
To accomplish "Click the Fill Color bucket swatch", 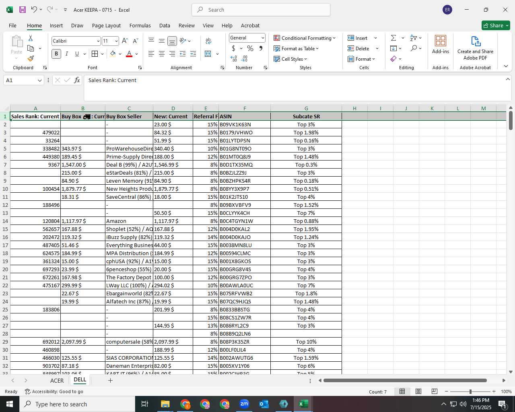I will point(113,54).
